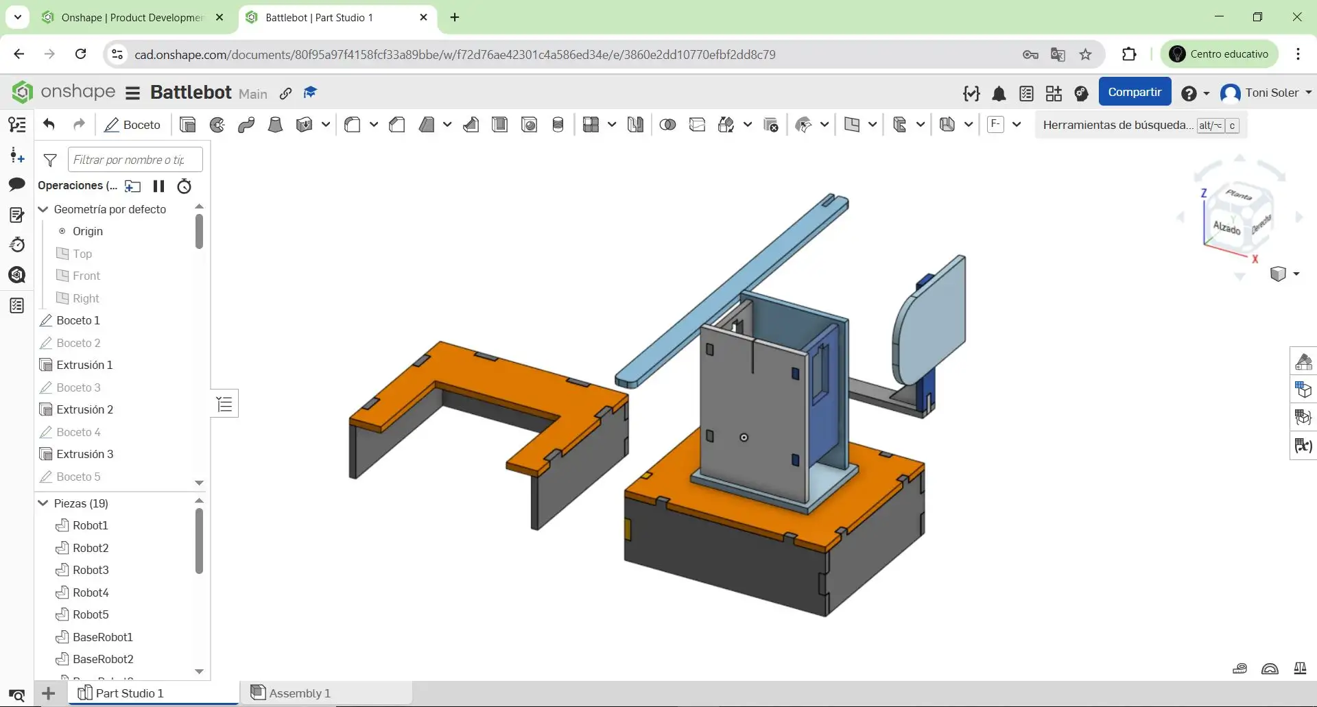Select the Revolve tool
The height and width of the screenshot is (707, 1317).
click(x=217, y=125)
